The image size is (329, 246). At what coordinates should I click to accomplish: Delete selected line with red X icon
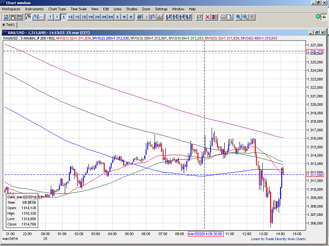pos(207,17)
